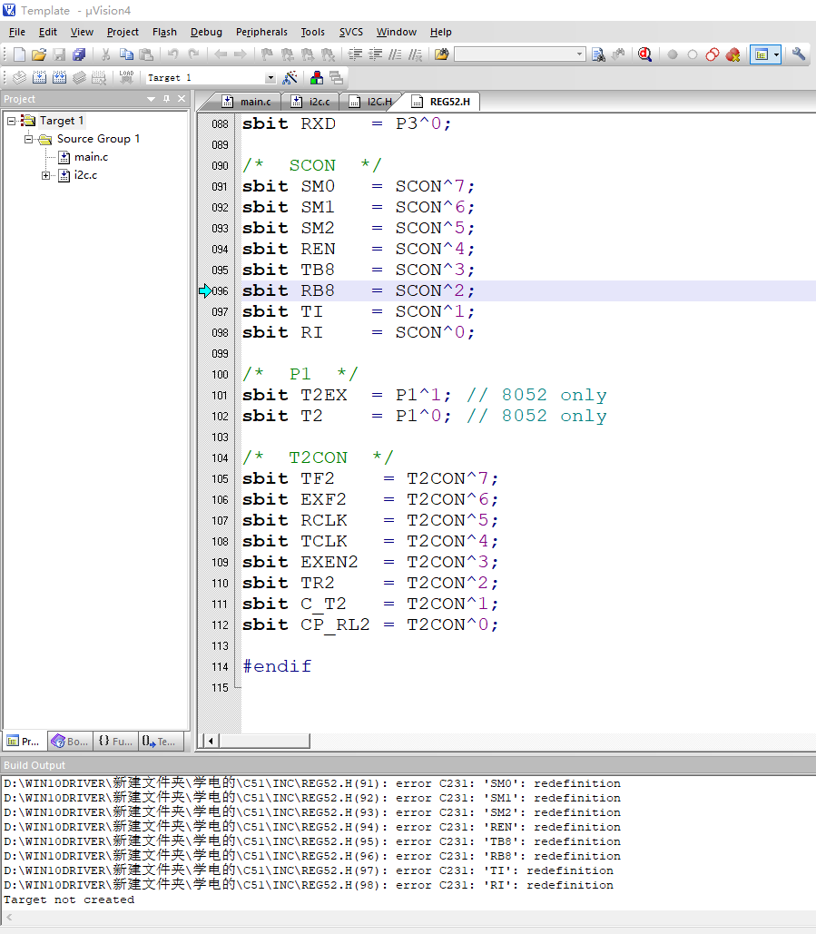Image resolution: width=816 pixels, height=934 pixels.
Task: Click the Rebuild all target files icon
Action: (x=60, y=77)
